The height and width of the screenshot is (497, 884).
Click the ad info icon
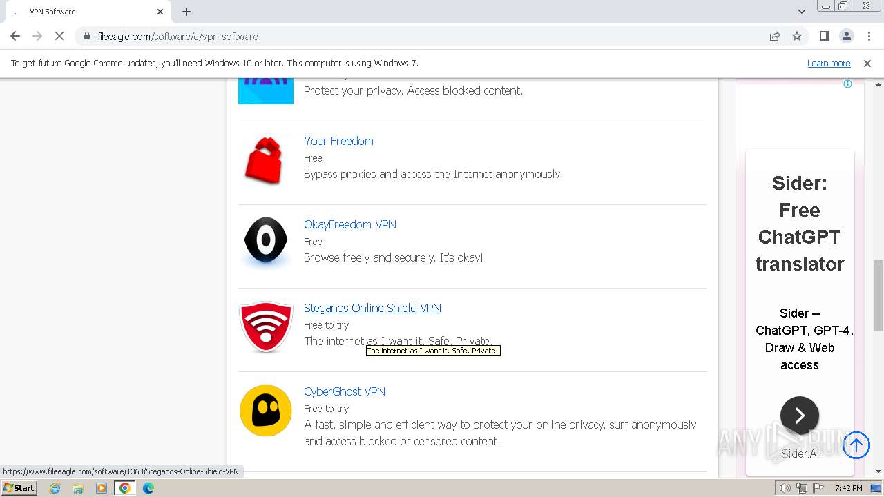pos(847,84)
